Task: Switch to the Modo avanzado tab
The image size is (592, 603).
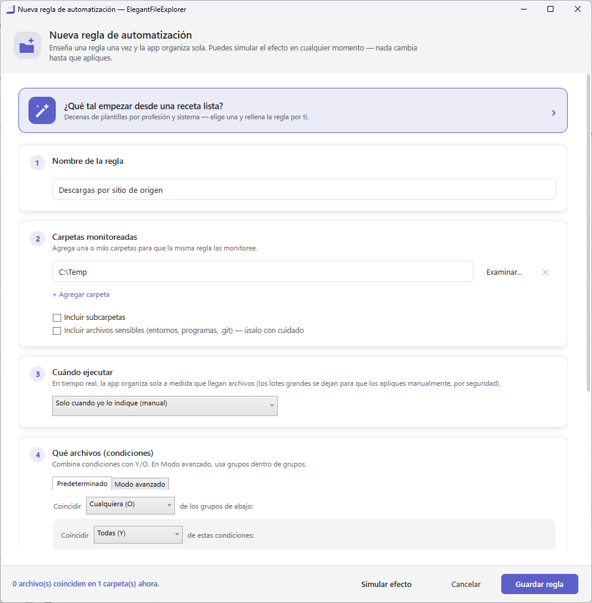Action: coord(140,484)
